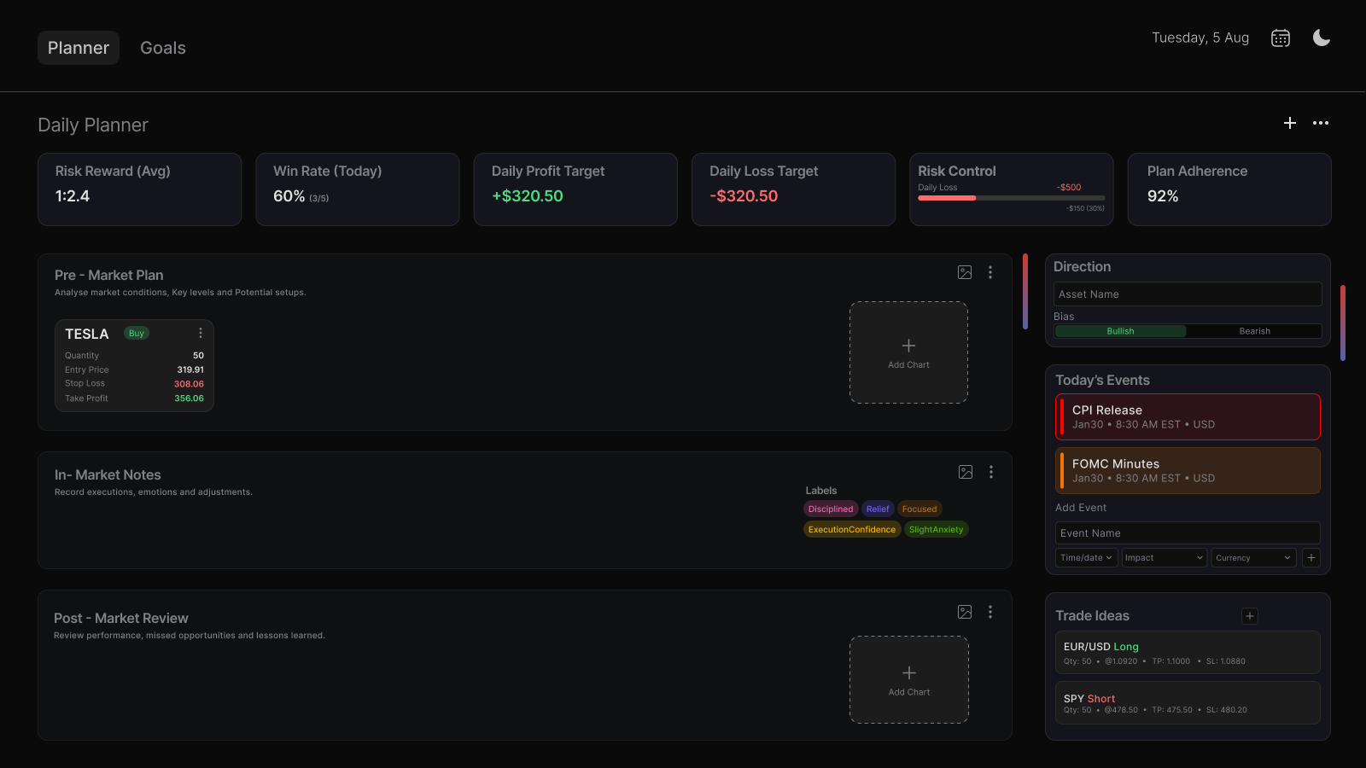Open Daily Planner more options ellipsis
1366x768 pixels.
pos(1320,123)
